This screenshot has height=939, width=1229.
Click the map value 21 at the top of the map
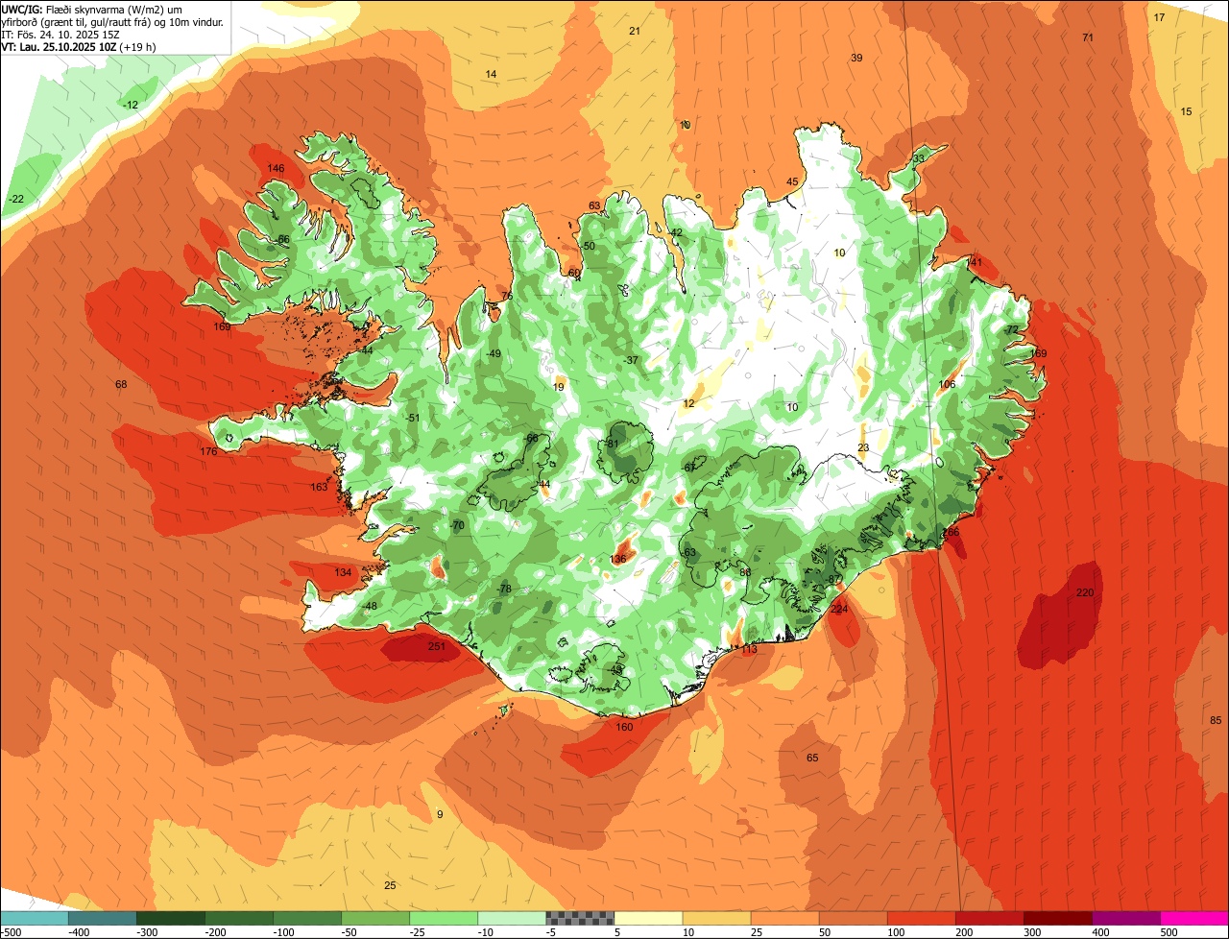pos(635,31)
